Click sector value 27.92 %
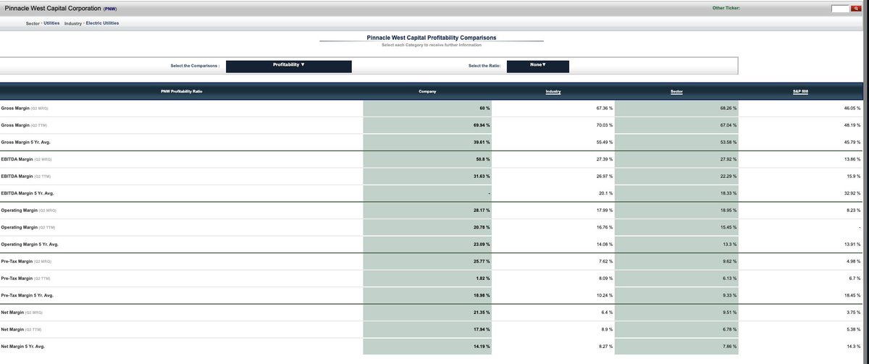This screenshot has width=869, height=364. (728, 159)
